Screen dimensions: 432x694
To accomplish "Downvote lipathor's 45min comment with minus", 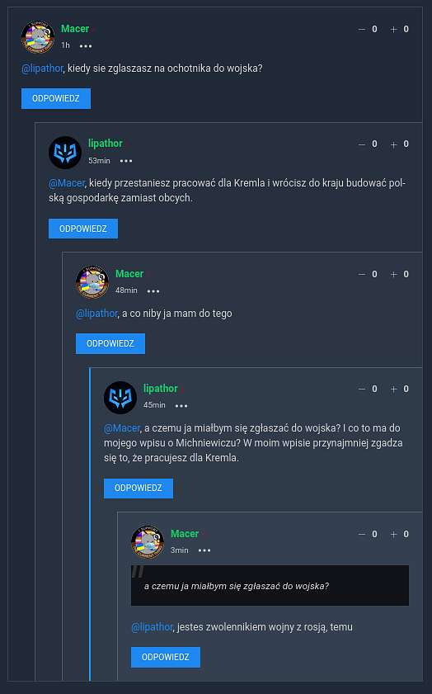I will tap(362, 389).
